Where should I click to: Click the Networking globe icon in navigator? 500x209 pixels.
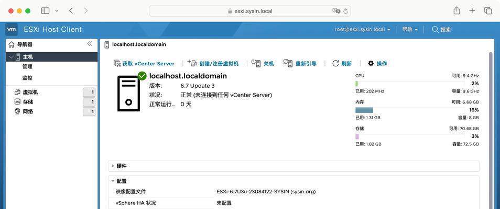pos(17,111)
